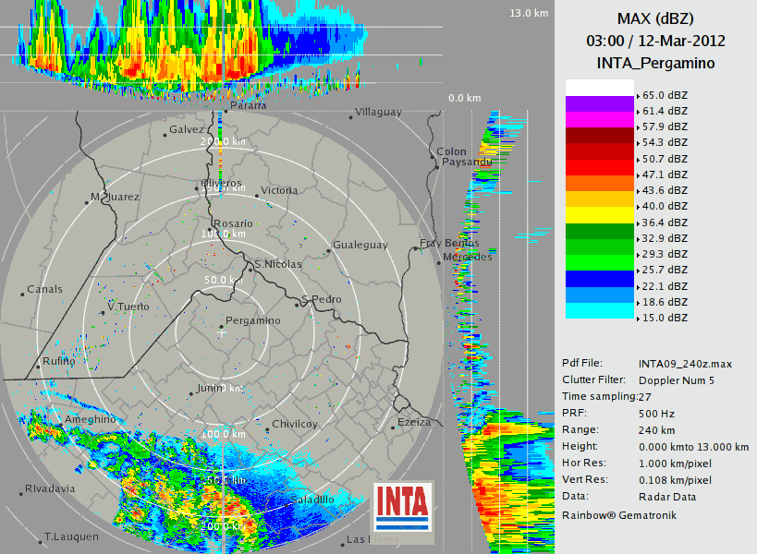Select the cyan 15.0 dBZ color swatch
This screenshot has width=757, height=554.
click(x=599, y=310)
